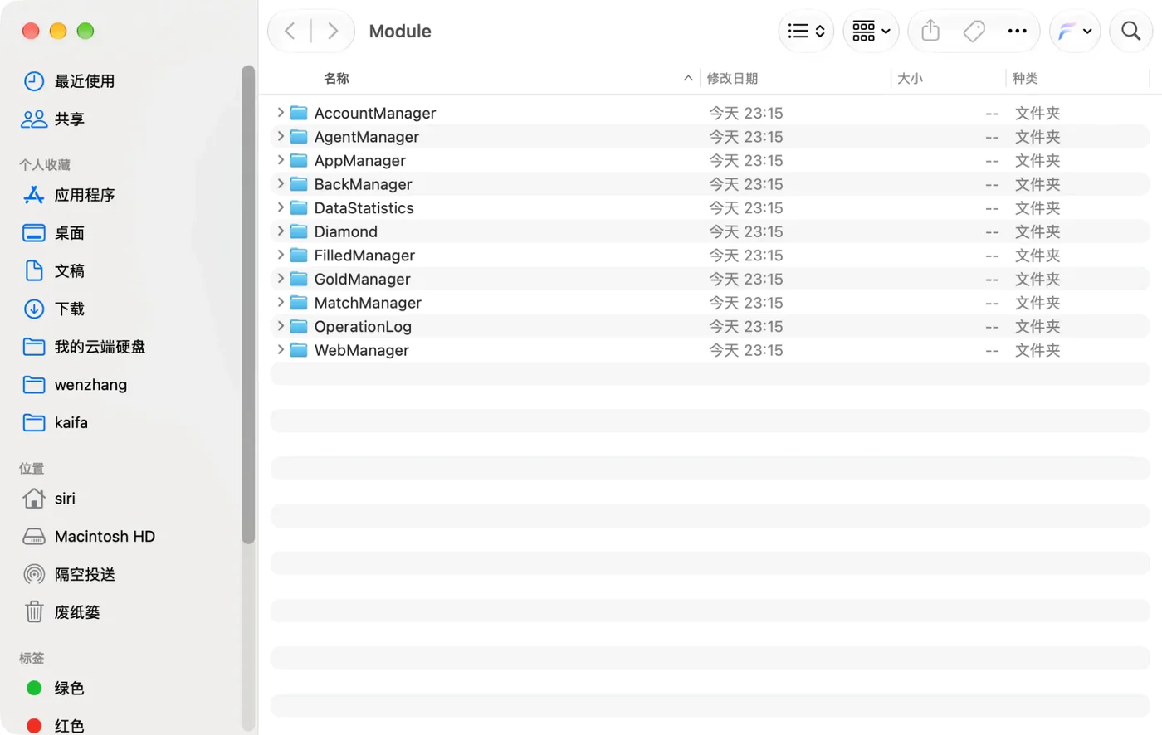Open the search magnifier icon
The width and height of the screenshot is (1162, 735).
[x=1130, y=32]
